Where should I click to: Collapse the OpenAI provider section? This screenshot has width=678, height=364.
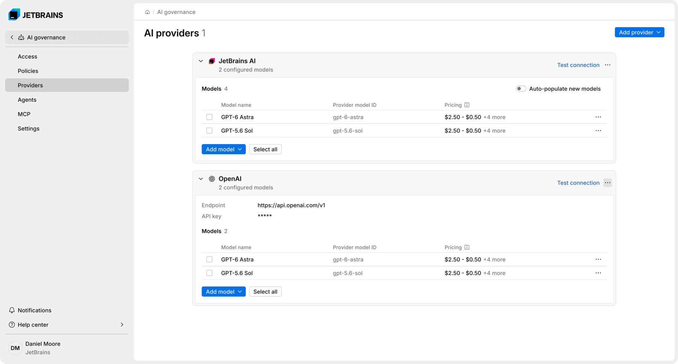pos(201,179)
